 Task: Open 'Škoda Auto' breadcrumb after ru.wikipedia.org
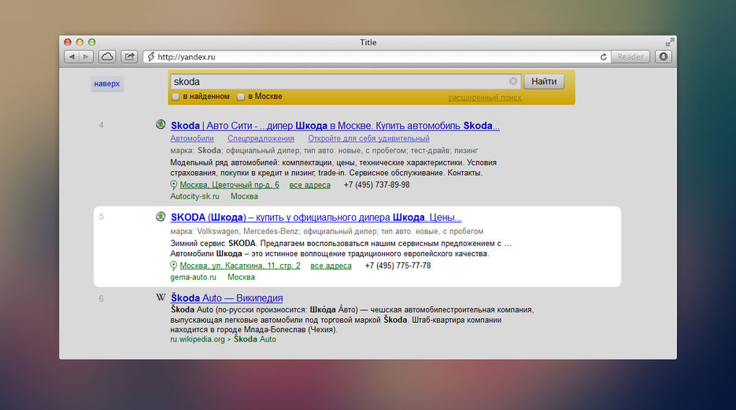point(255,339)
